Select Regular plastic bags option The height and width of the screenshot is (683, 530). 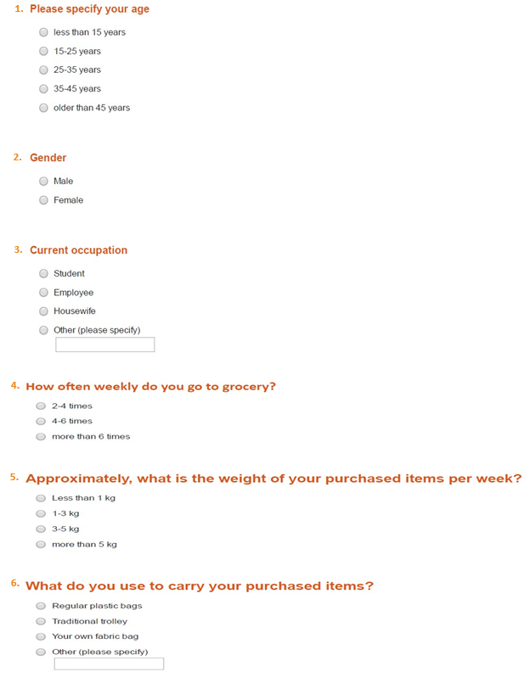[41, 606]
